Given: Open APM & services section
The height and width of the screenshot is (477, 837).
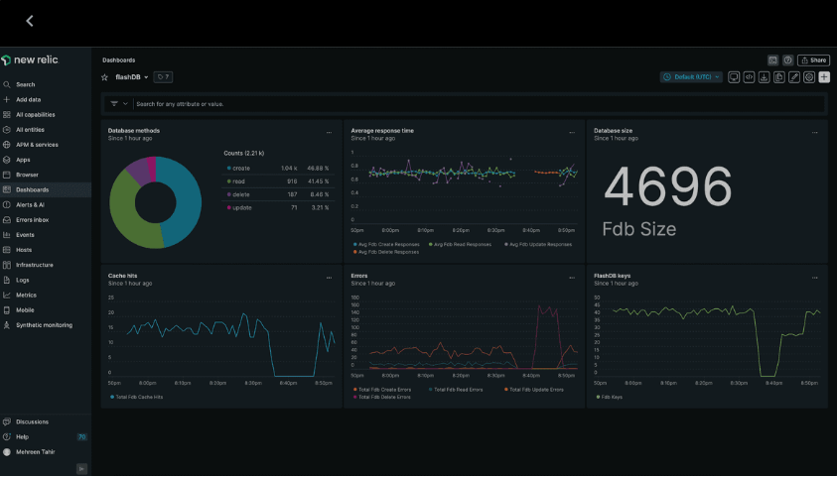Looking at the screenshot, I should [37, 145].
